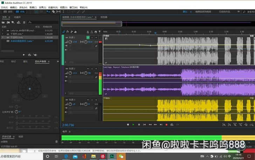The image size is (255, 160).
Task: Open WeChat from the Windows taskbar
Action: (121, 156)
